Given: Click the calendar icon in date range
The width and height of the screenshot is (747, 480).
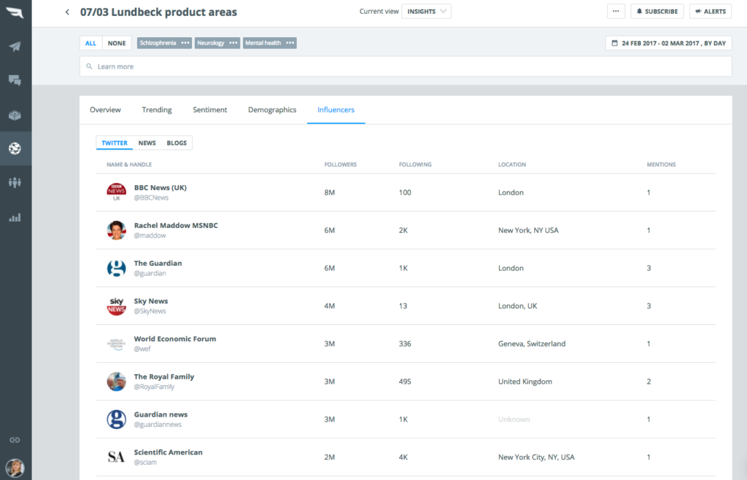Looking at the screenshot, I should pos(614,43).
